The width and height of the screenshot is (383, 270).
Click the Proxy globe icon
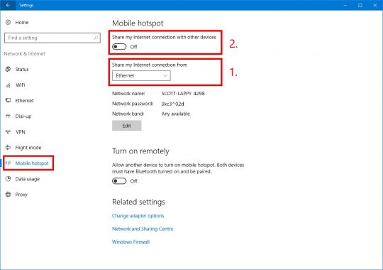coord(8,195)
